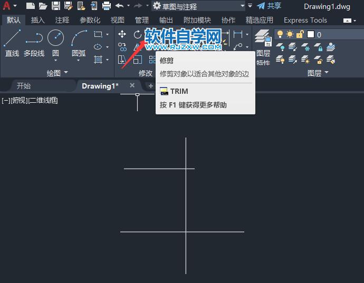
Task: Toggle layer 0 lock padlock
Action: [300, 34]
